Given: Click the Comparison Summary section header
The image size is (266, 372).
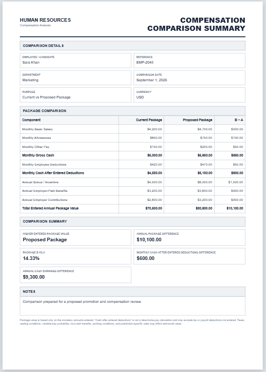Looking at the screenshot, I should [132, 222].
